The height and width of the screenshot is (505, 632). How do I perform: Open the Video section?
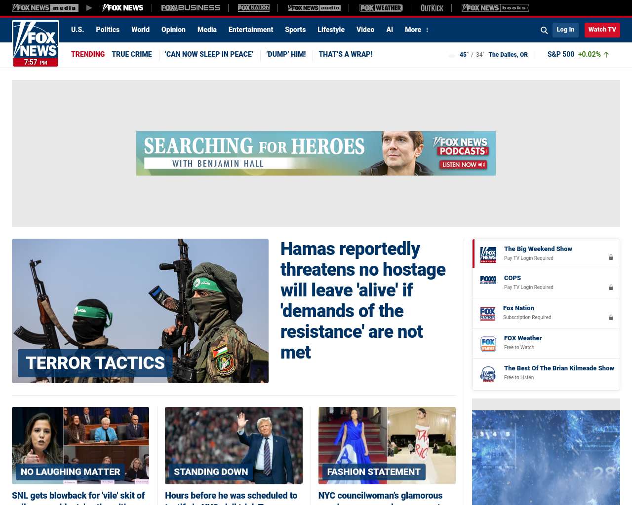pos(365,30)
